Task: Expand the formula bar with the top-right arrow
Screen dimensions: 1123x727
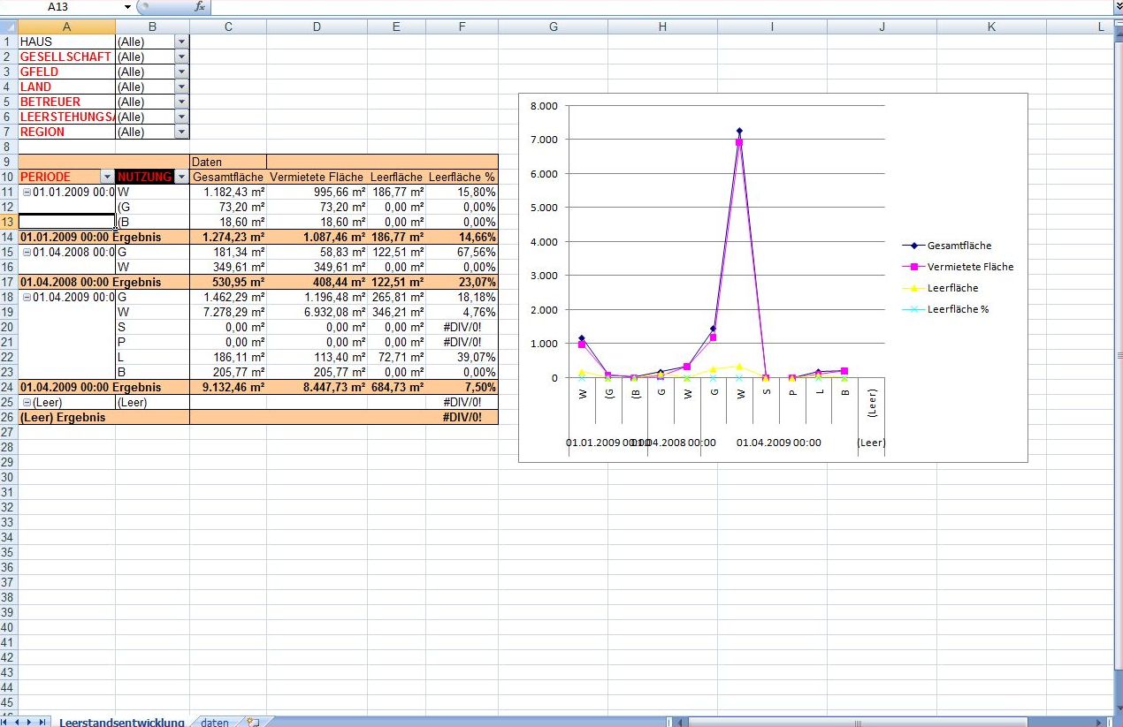Action: click(1117, 7)
